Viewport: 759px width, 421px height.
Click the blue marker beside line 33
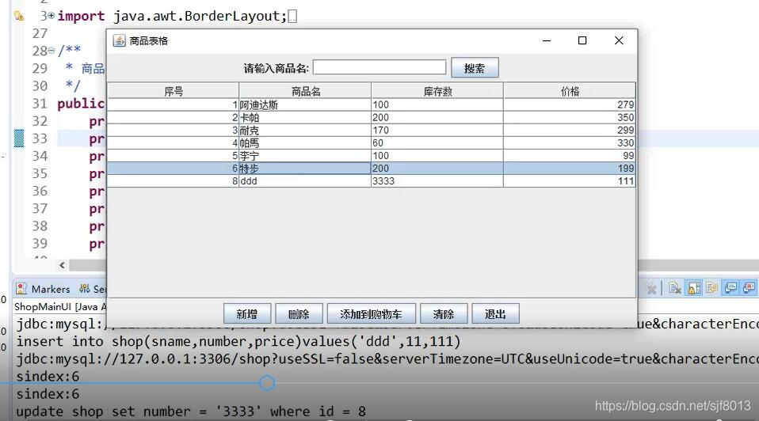pos(19,138)
